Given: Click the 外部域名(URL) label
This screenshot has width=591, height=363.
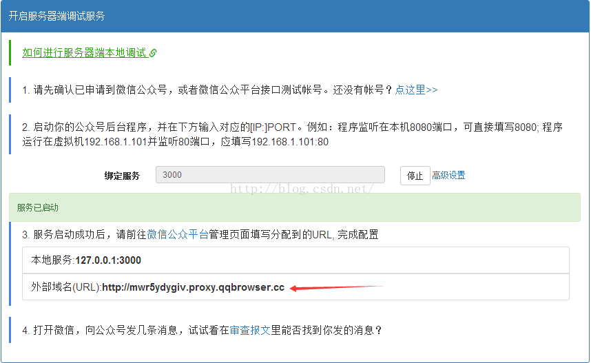Looking at the screenshot, I should [66, 287].
